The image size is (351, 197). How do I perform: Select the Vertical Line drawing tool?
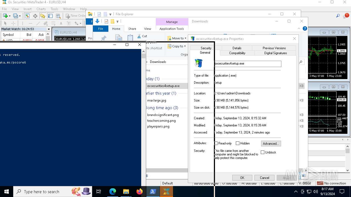pyautogui.click(x=23, y=24)
